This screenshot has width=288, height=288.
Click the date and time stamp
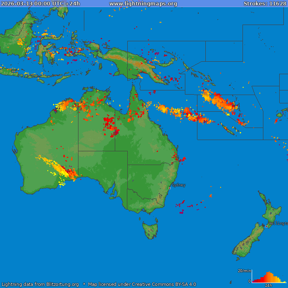pyautogui.click(x=40, y=4)
